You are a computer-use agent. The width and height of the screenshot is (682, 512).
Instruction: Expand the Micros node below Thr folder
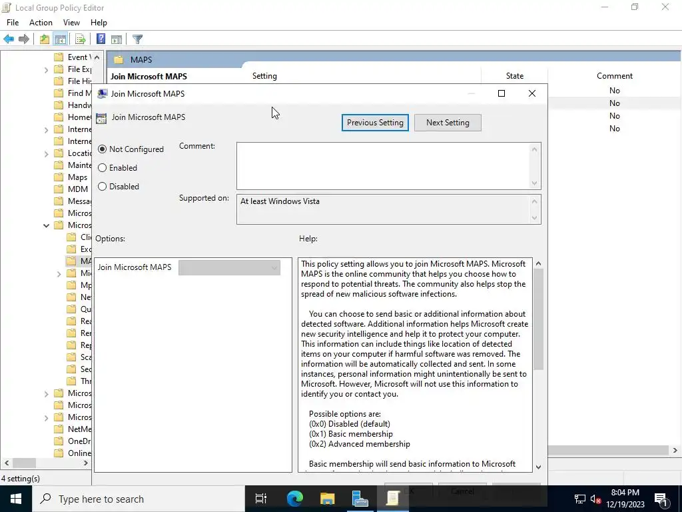coord(46,393)
